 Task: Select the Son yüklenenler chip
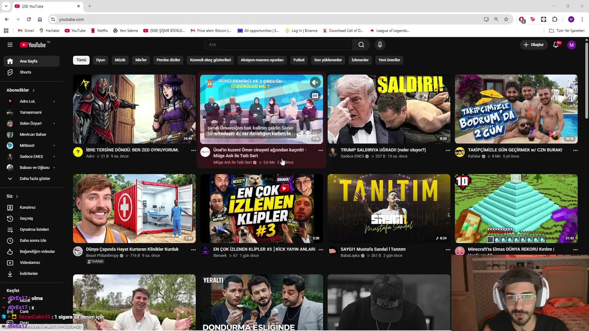[328, 60]
